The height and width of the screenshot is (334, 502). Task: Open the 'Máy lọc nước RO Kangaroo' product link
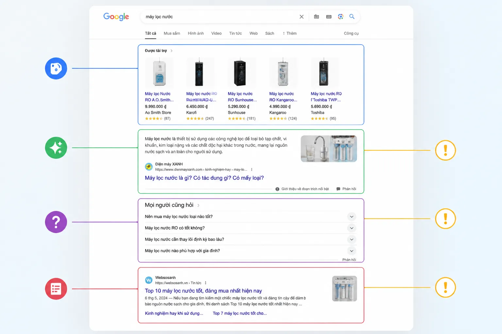(283, 97)
